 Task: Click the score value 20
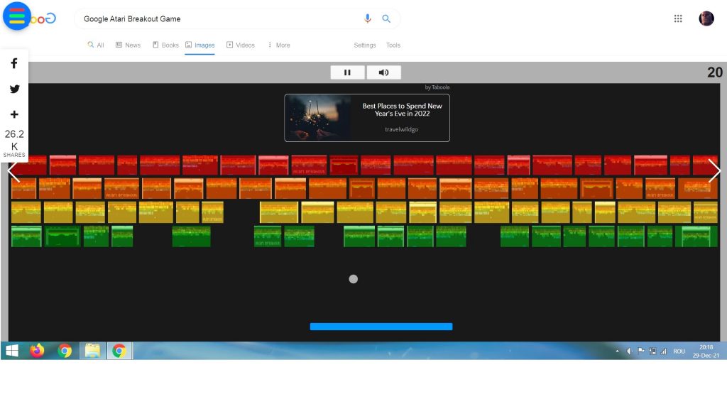pyautogui.click(x=714, y=72)
